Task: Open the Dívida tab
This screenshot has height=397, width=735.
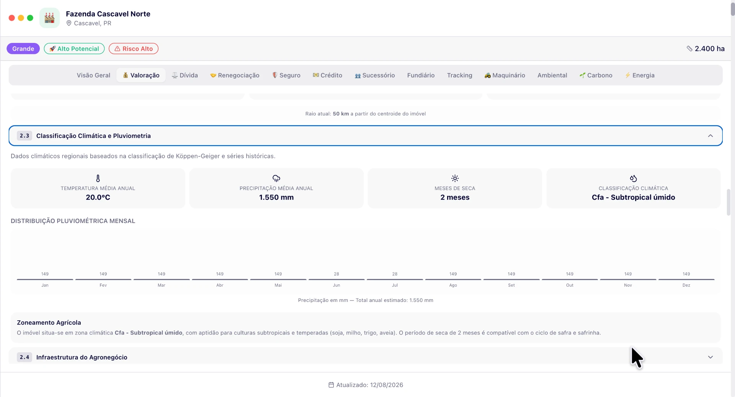Action: click(185, 75)
